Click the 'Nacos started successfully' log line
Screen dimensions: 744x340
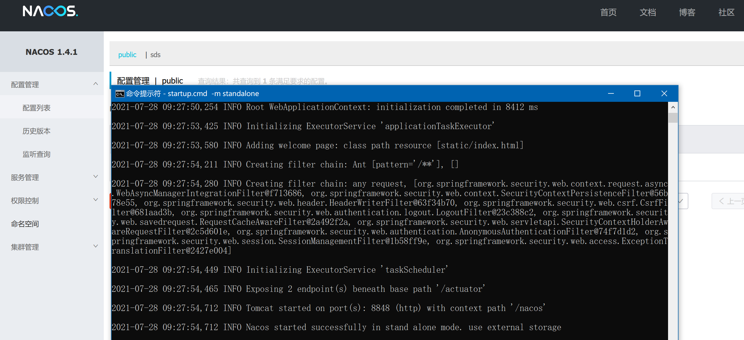(336, 327)
